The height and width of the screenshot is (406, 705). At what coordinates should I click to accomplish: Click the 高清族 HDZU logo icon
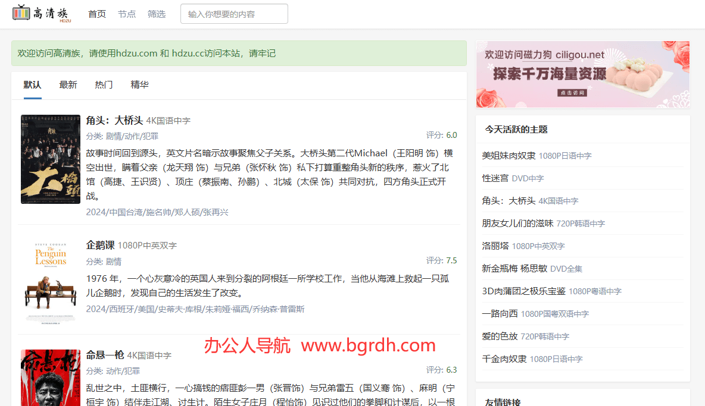(42, 14)
